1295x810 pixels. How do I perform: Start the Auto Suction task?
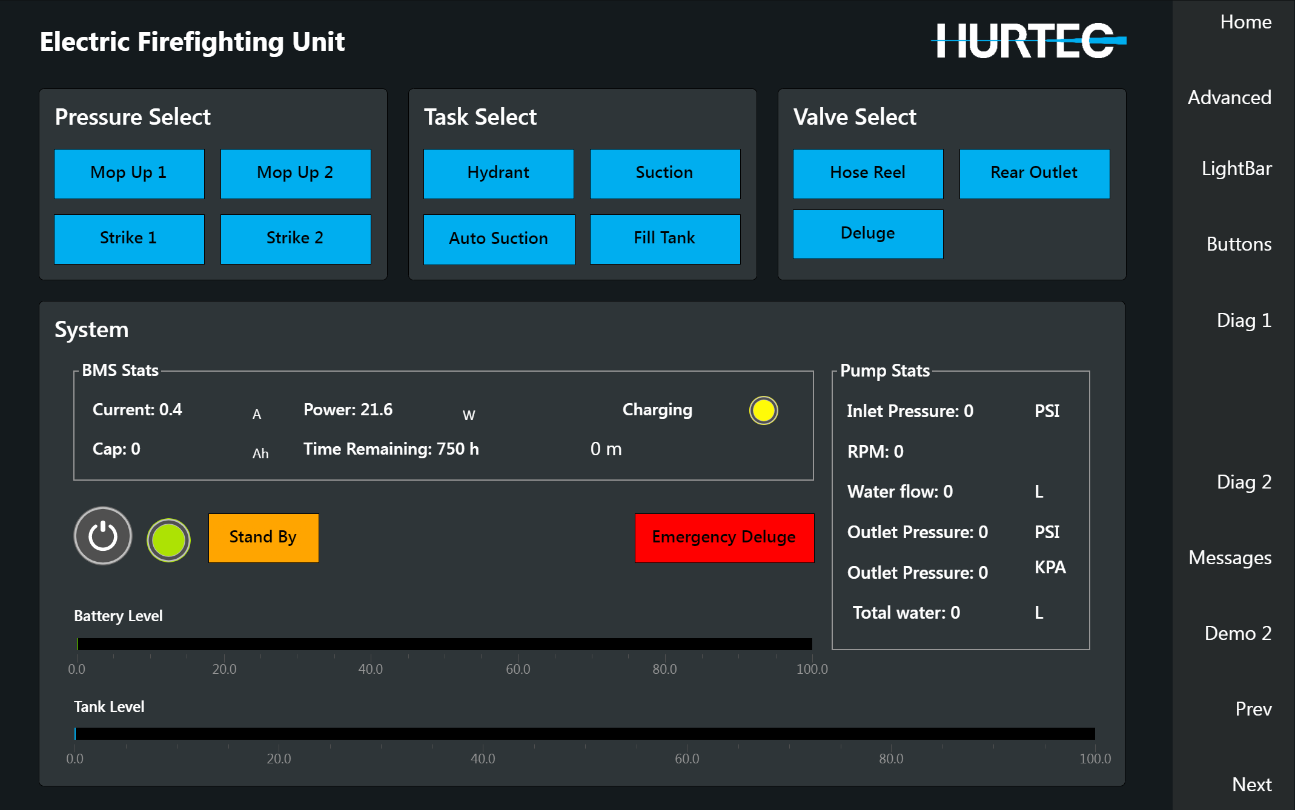click(499, 239)
